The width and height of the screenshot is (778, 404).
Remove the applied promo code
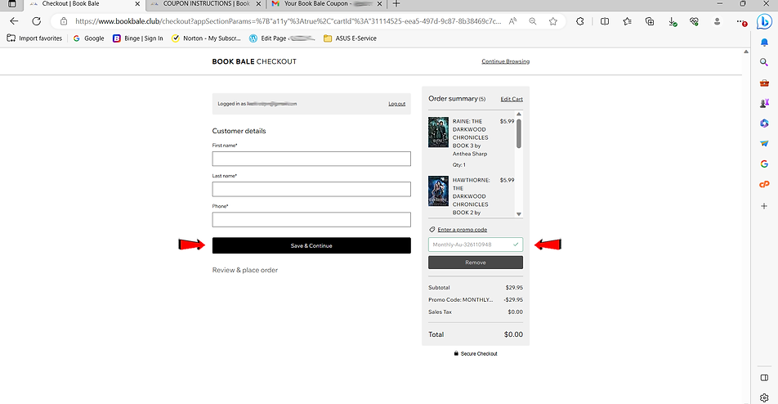(x=476, y=263)
